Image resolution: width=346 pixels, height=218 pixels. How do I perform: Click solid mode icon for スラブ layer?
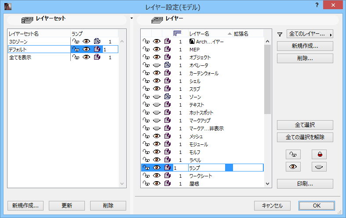click(168, 89)
